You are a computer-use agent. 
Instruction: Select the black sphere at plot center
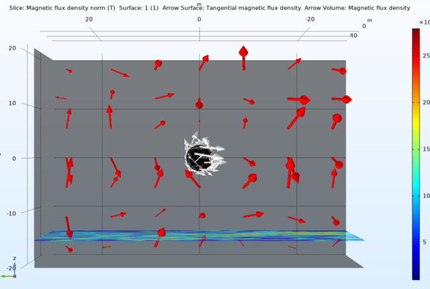197,157
